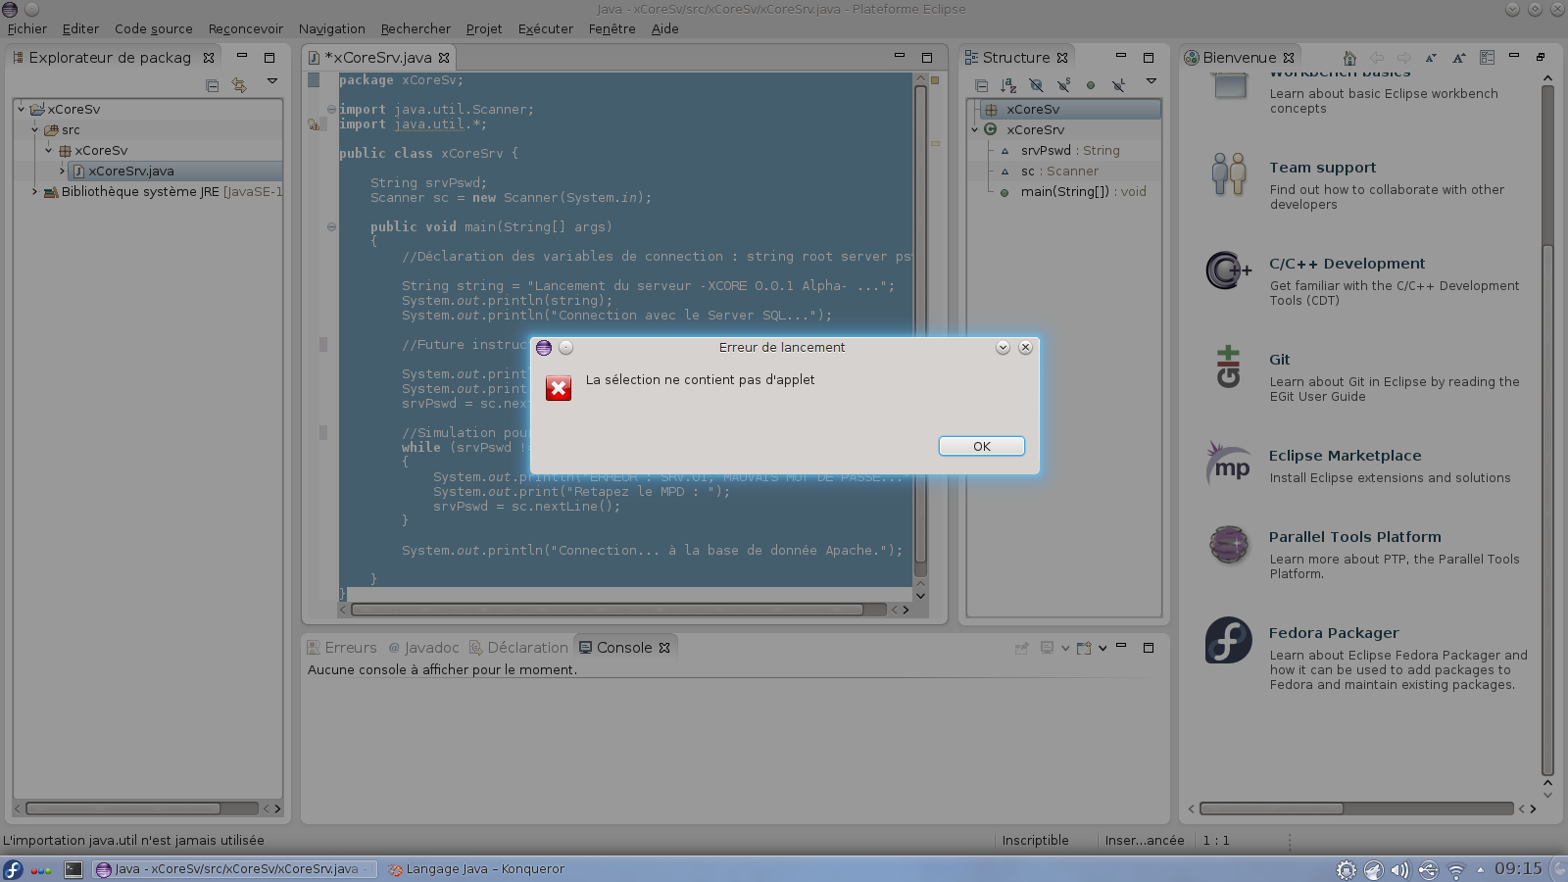The width and height of the screenshot is (1568, 882).
Task: Pin the Console view output
Action: tap(1021, 648)
